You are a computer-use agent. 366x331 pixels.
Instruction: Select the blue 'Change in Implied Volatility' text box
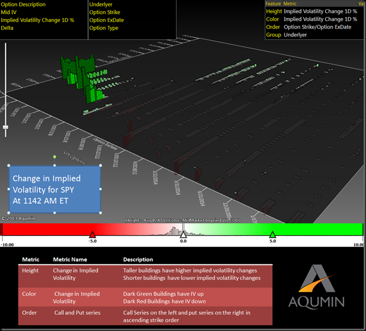point(55,189)
